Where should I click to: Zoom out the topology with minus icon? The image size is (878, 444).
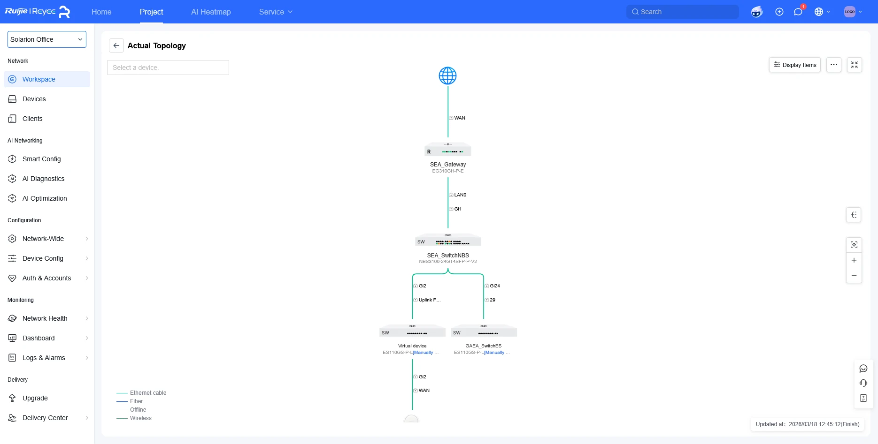[854, 275]
